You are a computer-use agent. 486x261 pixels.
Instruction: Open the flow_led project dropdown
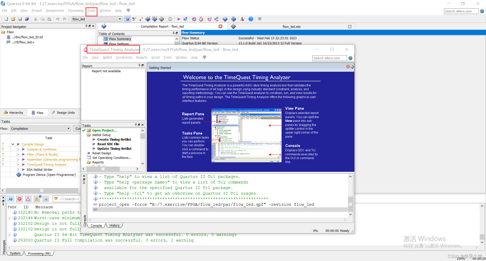tap(97, 19)
